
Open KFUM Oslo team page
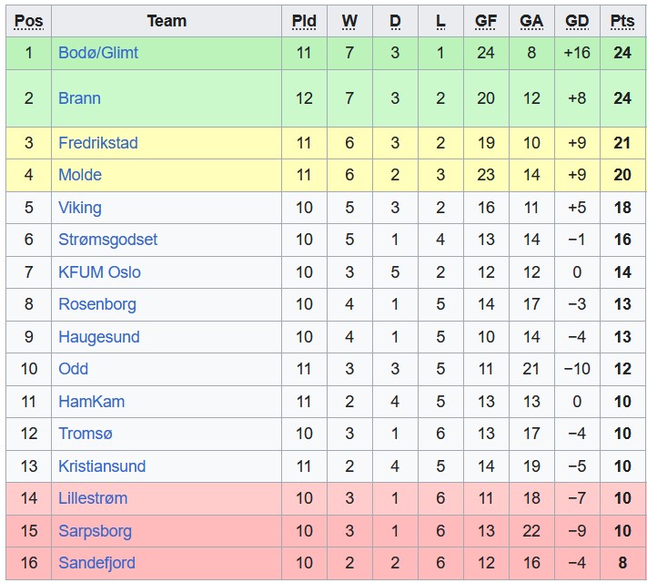click(x=99, y=272)
